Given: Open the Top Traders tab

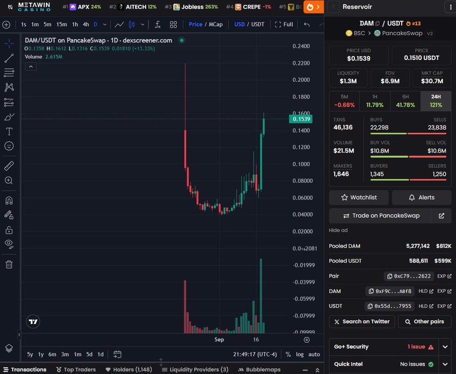Looking at the screenshot, I should point(76,369).
